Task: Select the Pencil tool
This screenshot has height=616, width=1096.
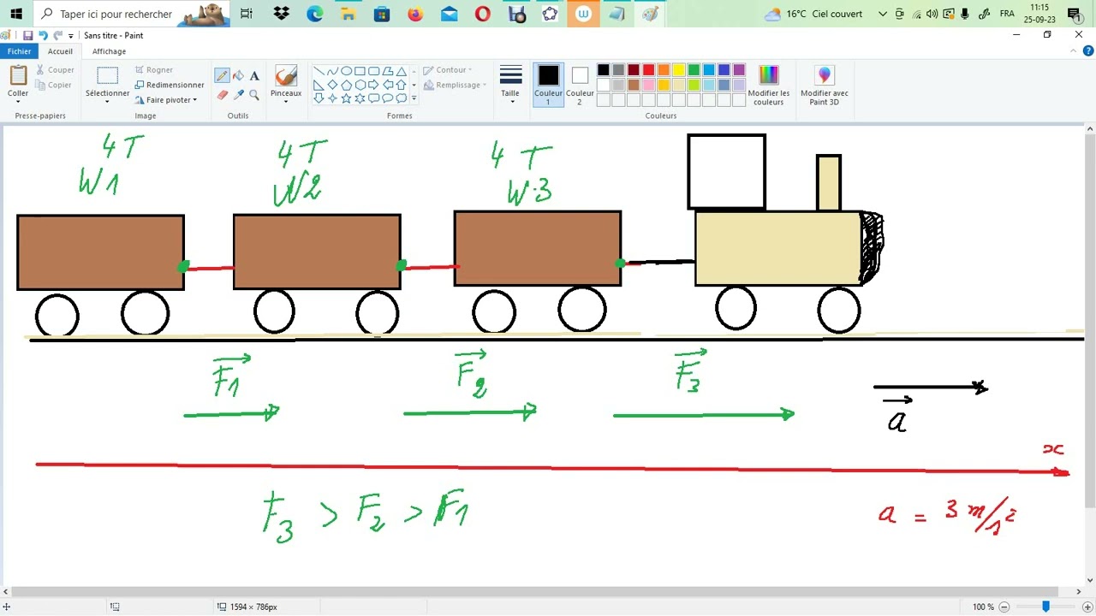Action: click(222, 75)
